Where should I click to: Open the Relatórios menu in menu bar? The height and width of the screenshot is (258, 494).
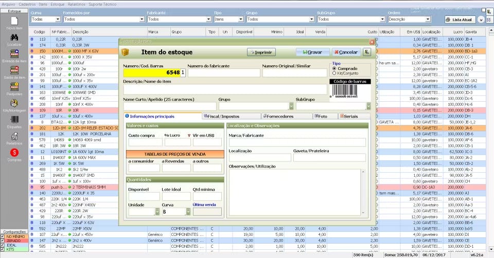77,4
